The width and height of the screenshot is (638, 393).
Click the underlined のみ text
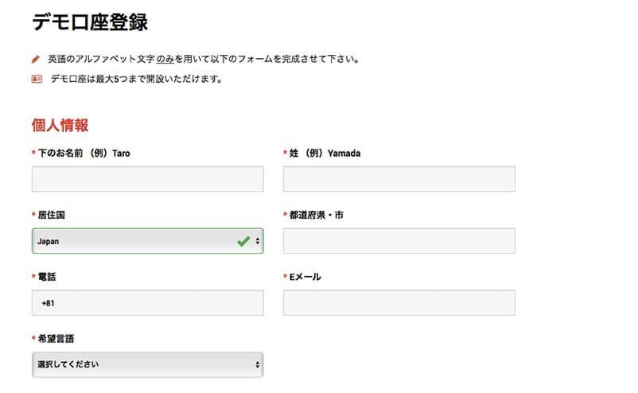tap(165, 60)
